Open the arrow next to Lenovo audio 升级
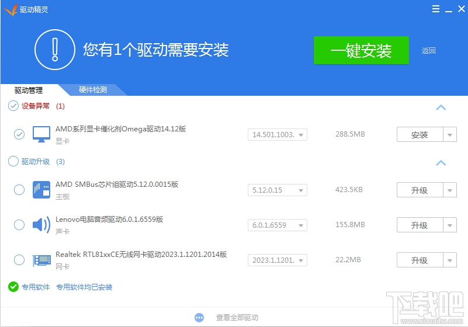This screenshot has height=327, width=468. click(450, 225)
